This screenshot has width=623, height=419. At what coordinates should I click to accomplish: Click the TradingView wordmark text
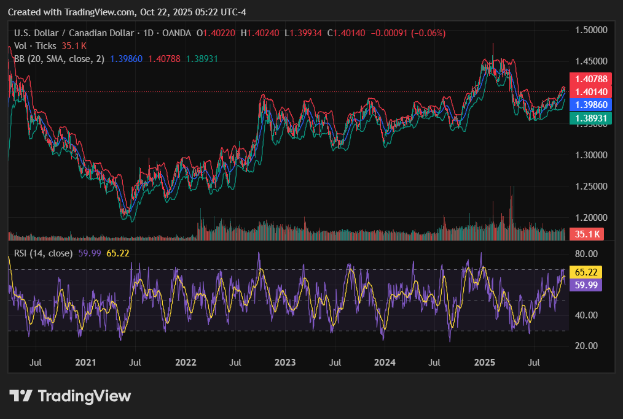[85, 396]
